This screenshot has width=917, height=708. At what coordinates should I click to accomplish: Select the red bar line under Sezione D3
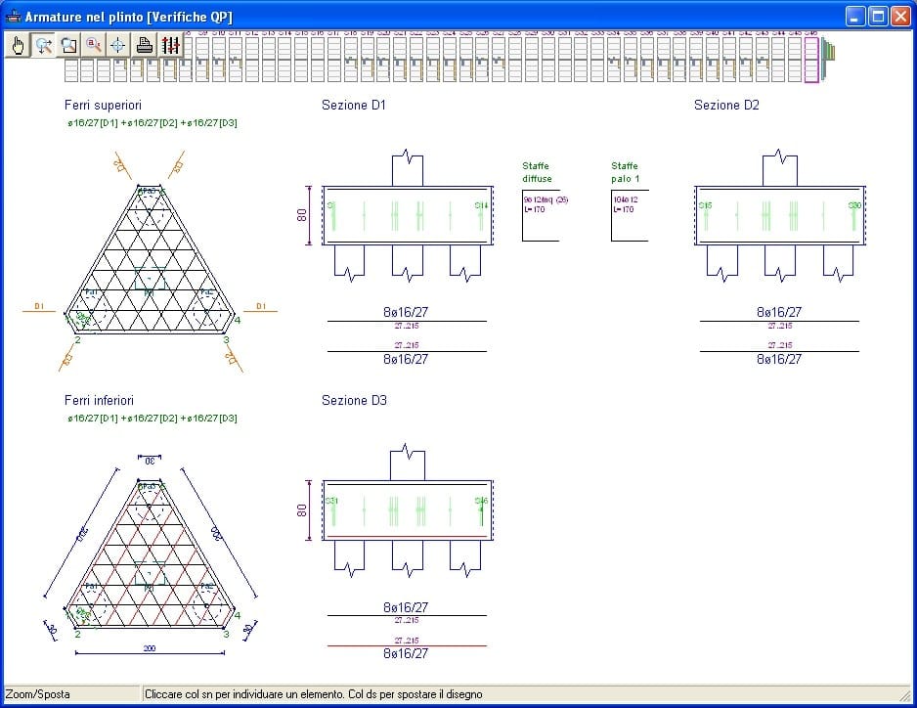point(407,646)
